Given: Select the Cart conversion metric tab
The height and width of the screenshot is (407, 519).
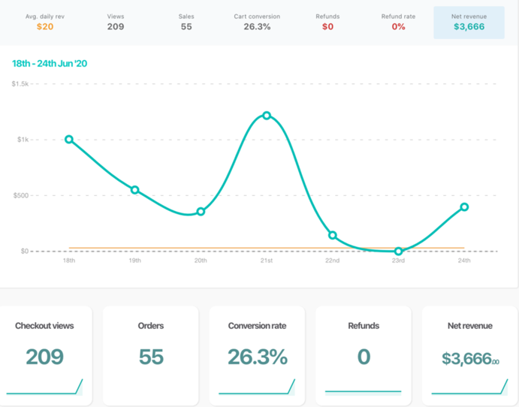Looking at the screenshot, I should tap(257, 21).
